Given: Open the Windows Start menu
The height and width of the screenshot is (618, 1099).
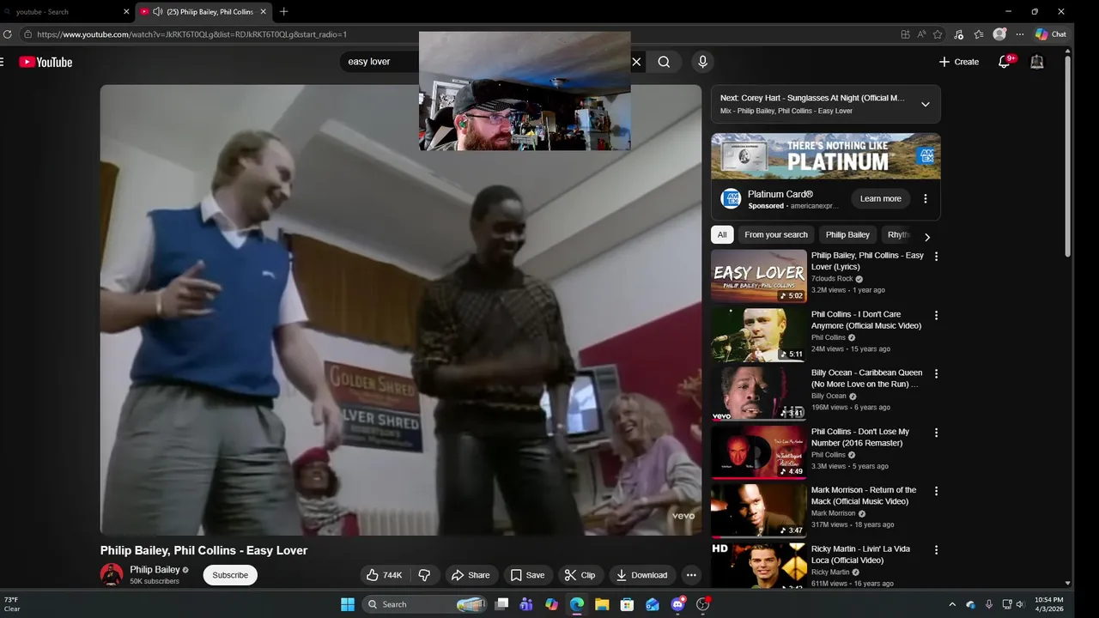Looking at the screenshot, I should click(348, 604).
